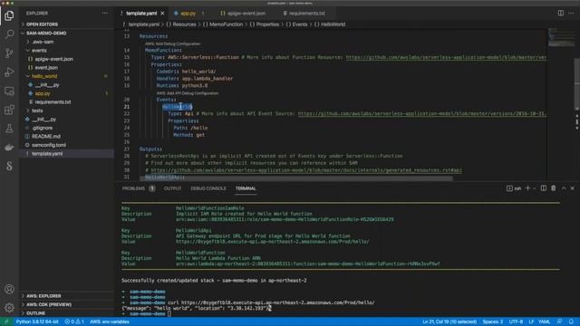Open Explorer more actions ellipsis
580x326 pixels.
105,13
